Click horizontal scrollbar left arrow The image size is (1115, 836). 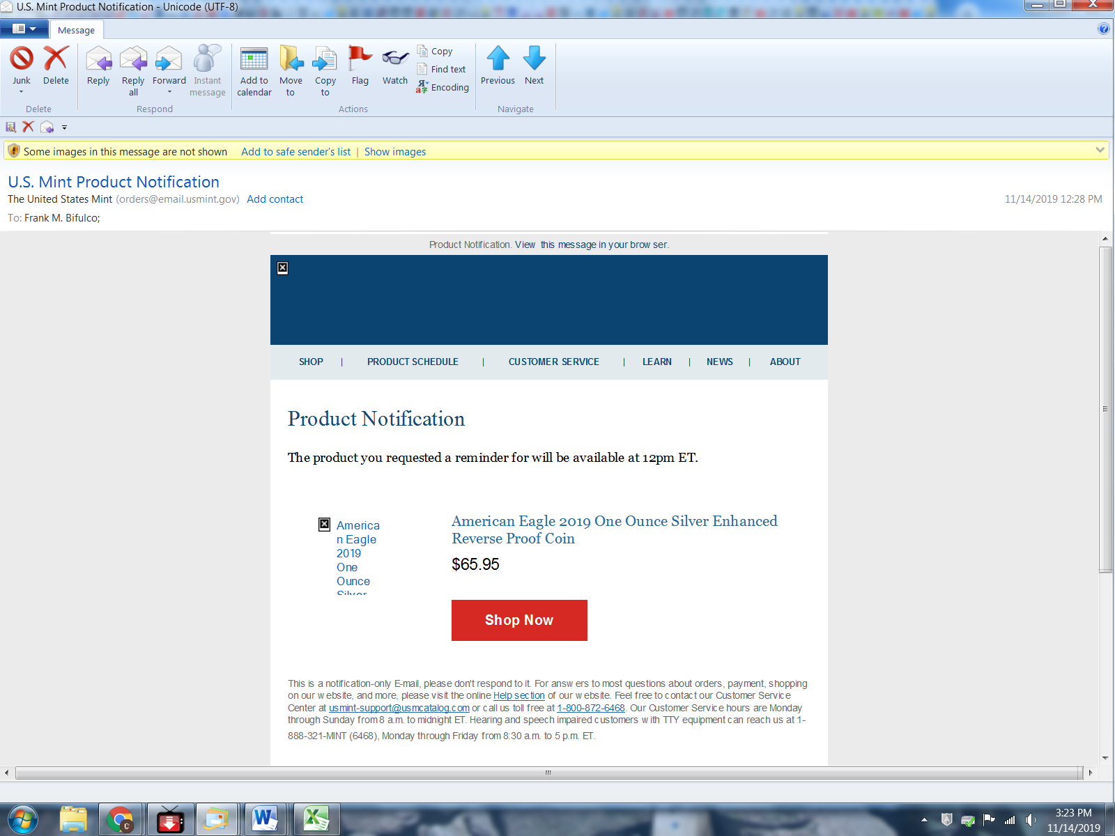coord(6,773)
